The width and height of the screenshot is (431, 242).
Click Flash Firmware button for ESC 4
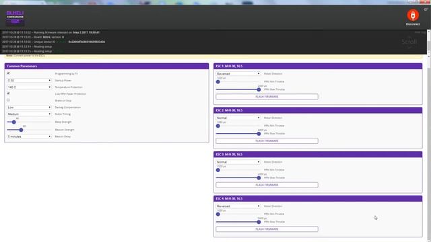tap(267, 229)
